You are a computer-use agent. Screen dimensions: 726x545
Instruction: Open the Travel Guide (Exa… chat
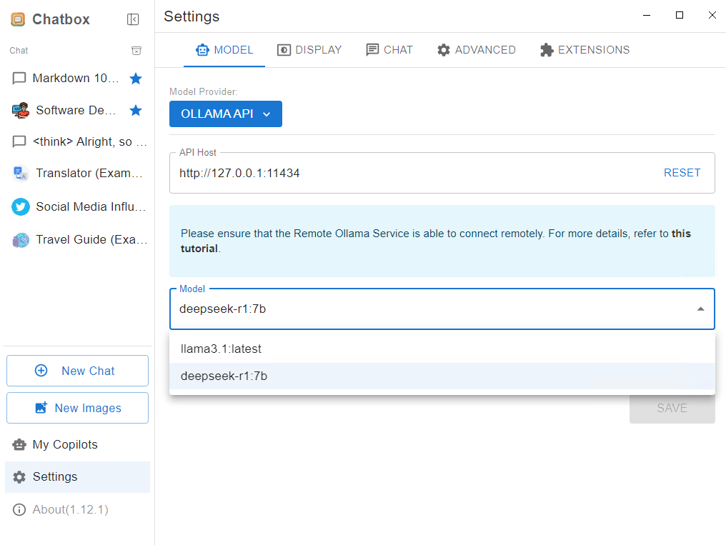tap(77, 240)
